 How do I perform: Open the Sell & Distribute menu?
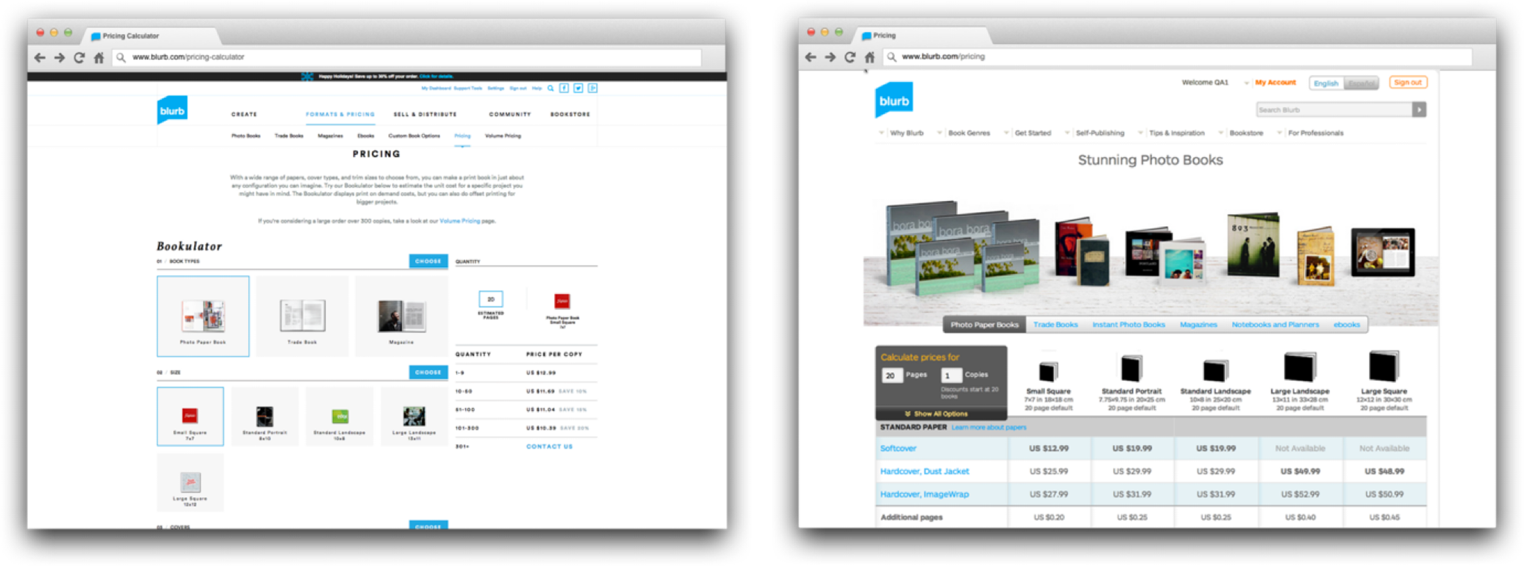(x=425, y=115)
